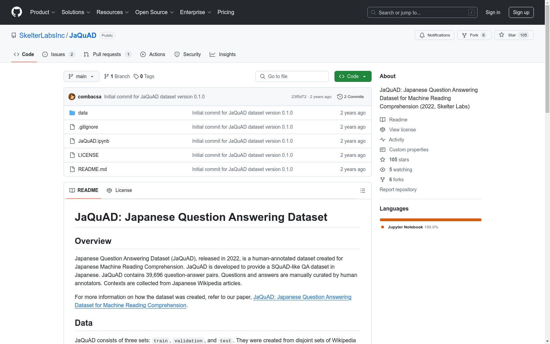
Task: Click the Jupyter Notebook orange language dot
Action: coord(383,227)
